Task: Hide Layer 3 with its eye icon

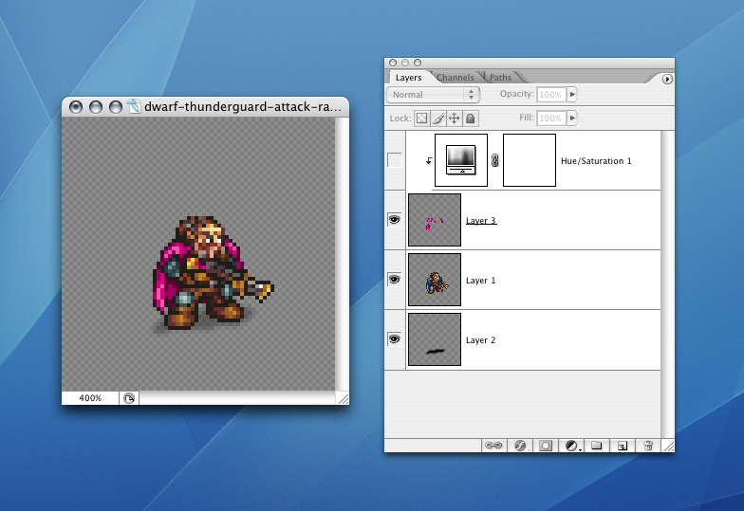Action: [x=395, y=220]
